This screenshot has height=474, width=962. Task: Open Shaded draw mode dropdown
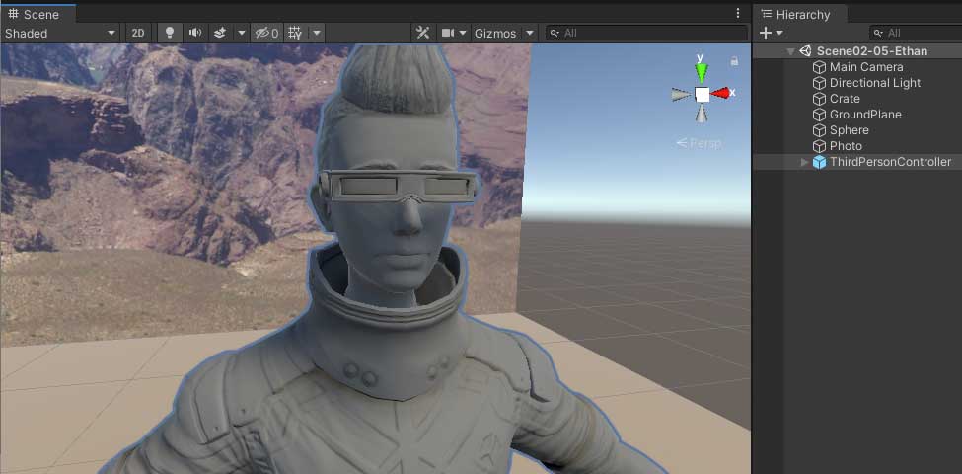(60, 34)
